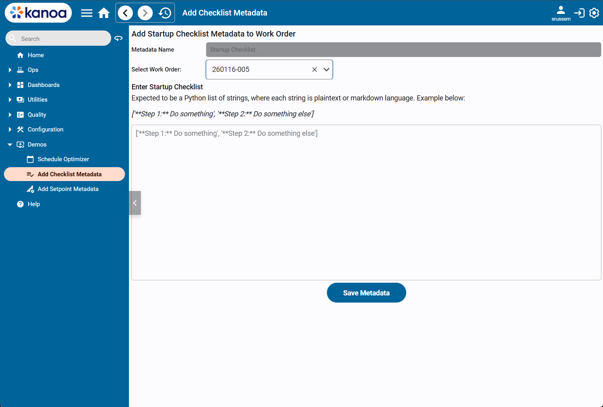Viewport: 603px width, 407px height.
Task: Expand the Ops tree item
Action: [10, 70]
